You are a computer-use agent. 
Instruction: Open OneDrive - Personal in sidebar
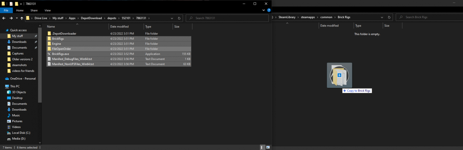(x=23, y=78)
